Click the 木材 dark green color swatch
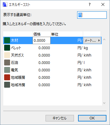The width and height of the screenshot is (110, 125). 7,40
